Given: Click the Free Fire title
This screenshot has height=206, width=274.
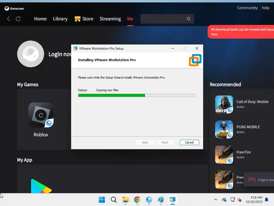Looking at the screenshot, I should point(243,152).
